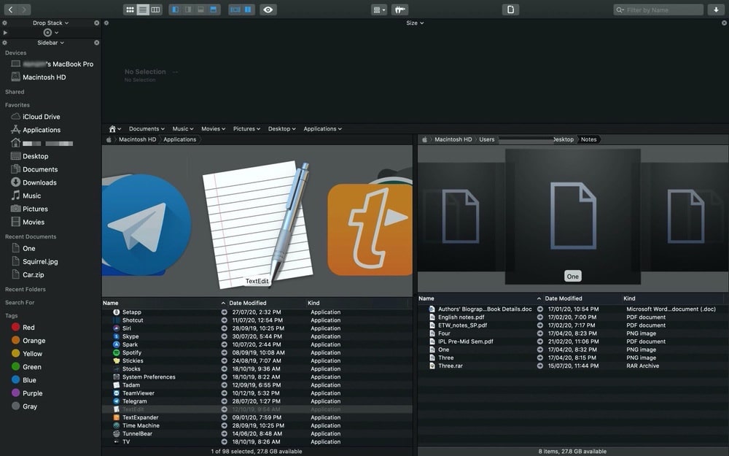Go back with the back arrow button
The image size is (729, 456).
tap(11, 9)
